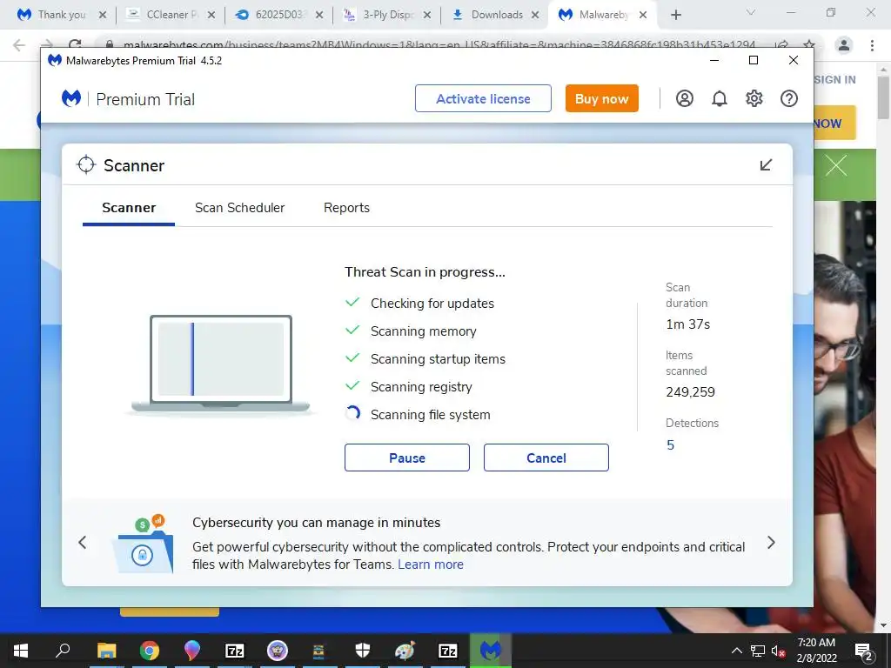Open Malwarebytes settings gear
The width and height of the screenshot is (891, 668).
[x=754, y=99]
